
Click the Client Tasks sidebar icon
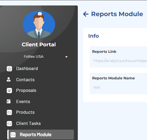point(9,124)
